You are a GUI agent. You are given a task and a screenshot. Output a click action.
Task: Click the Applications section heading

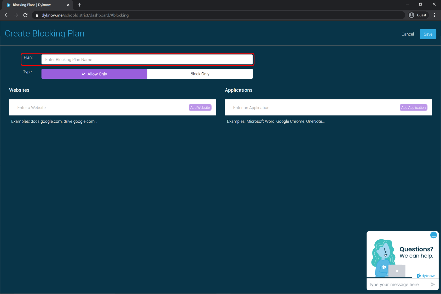(239, 90)
